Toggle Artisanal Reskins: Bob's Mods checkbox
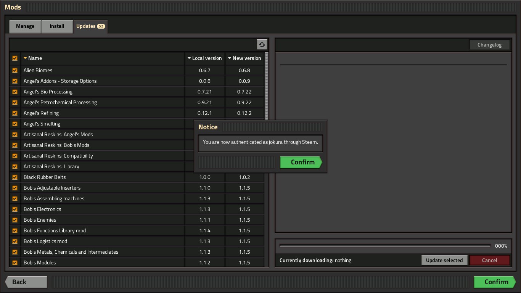 (15, 145)
